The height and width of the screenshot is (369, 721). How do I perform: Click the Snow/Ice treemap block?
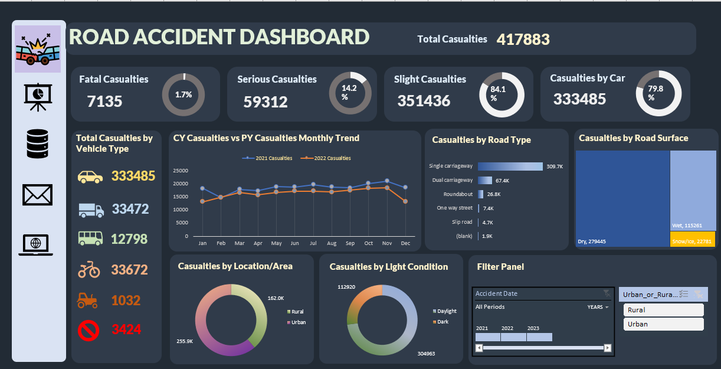pos(693,239)
